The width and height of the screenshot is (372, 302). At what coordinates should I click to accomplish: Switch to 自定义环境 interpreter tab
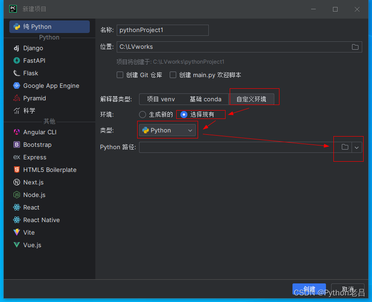[x=251, y=99]
